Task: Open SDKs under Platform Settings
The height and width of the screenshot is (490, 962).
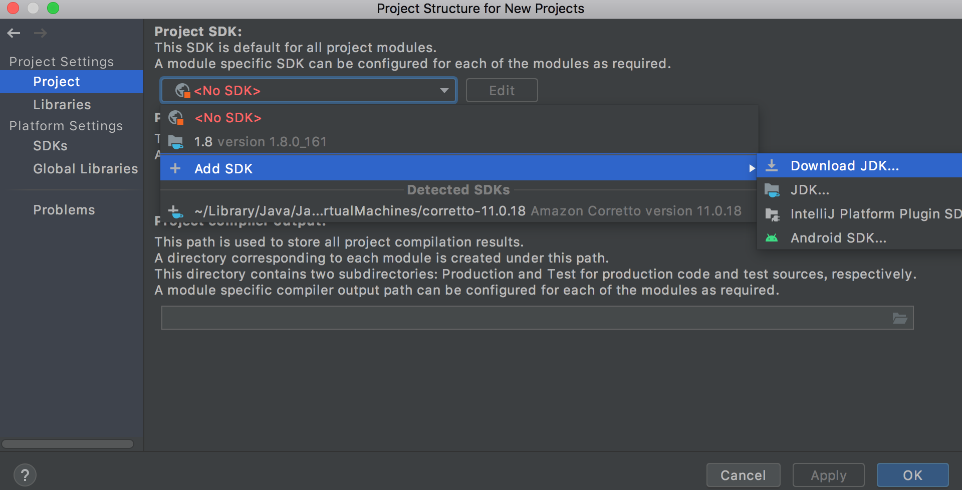Action: pos(50,146)
